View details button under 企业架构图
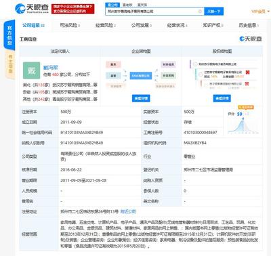 141,98
